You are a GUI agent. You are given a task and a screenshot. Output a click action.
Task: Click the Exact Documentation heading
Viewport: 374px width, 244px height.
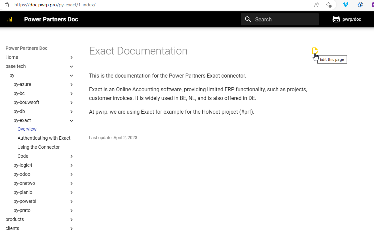[x=138, y=51]
